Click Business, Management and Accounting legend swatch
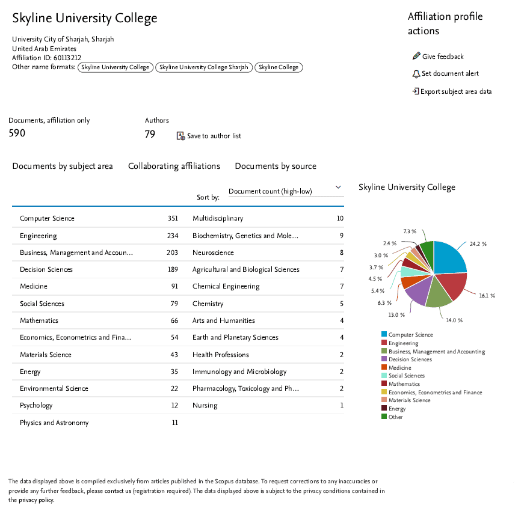The height and width of the screenshot is (529, 530). click(384, 351)
